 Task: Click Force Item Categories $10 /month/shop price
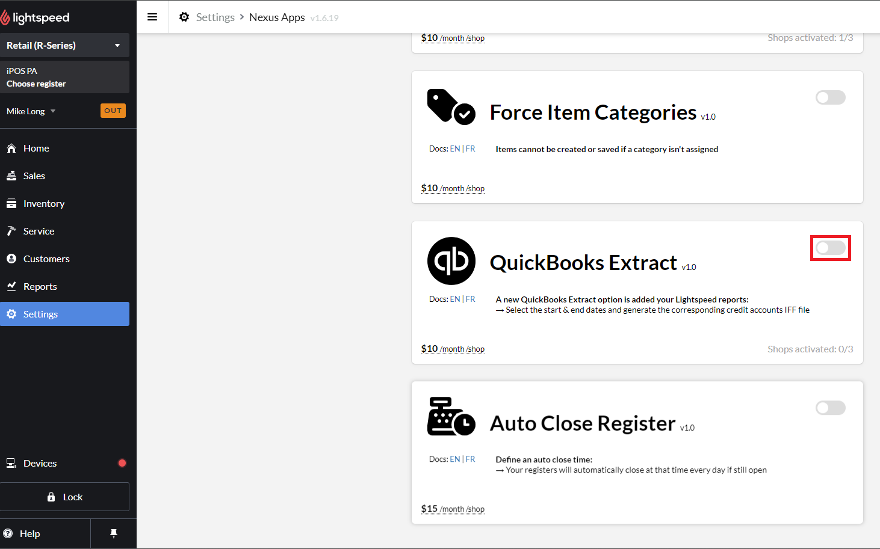[453, 188]
